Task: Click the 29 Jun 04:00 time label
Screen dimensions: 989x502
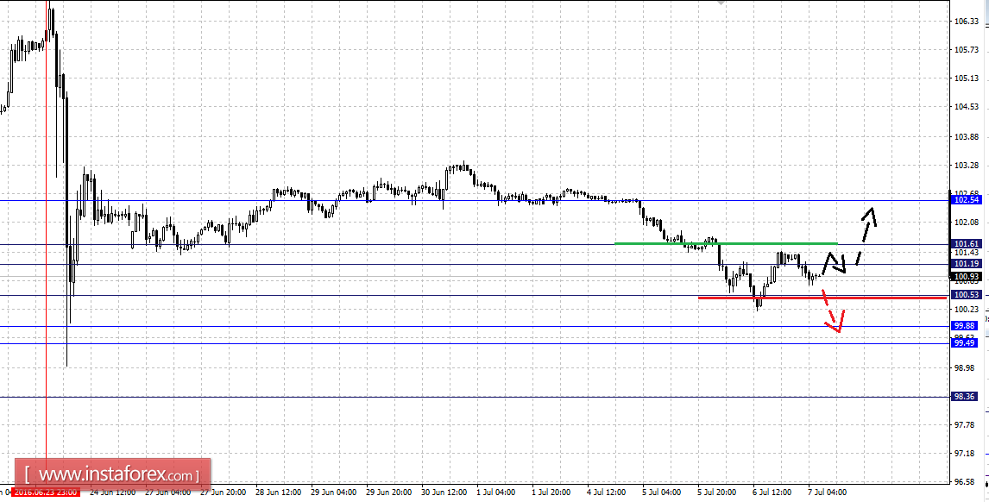Action: (334, 492)
